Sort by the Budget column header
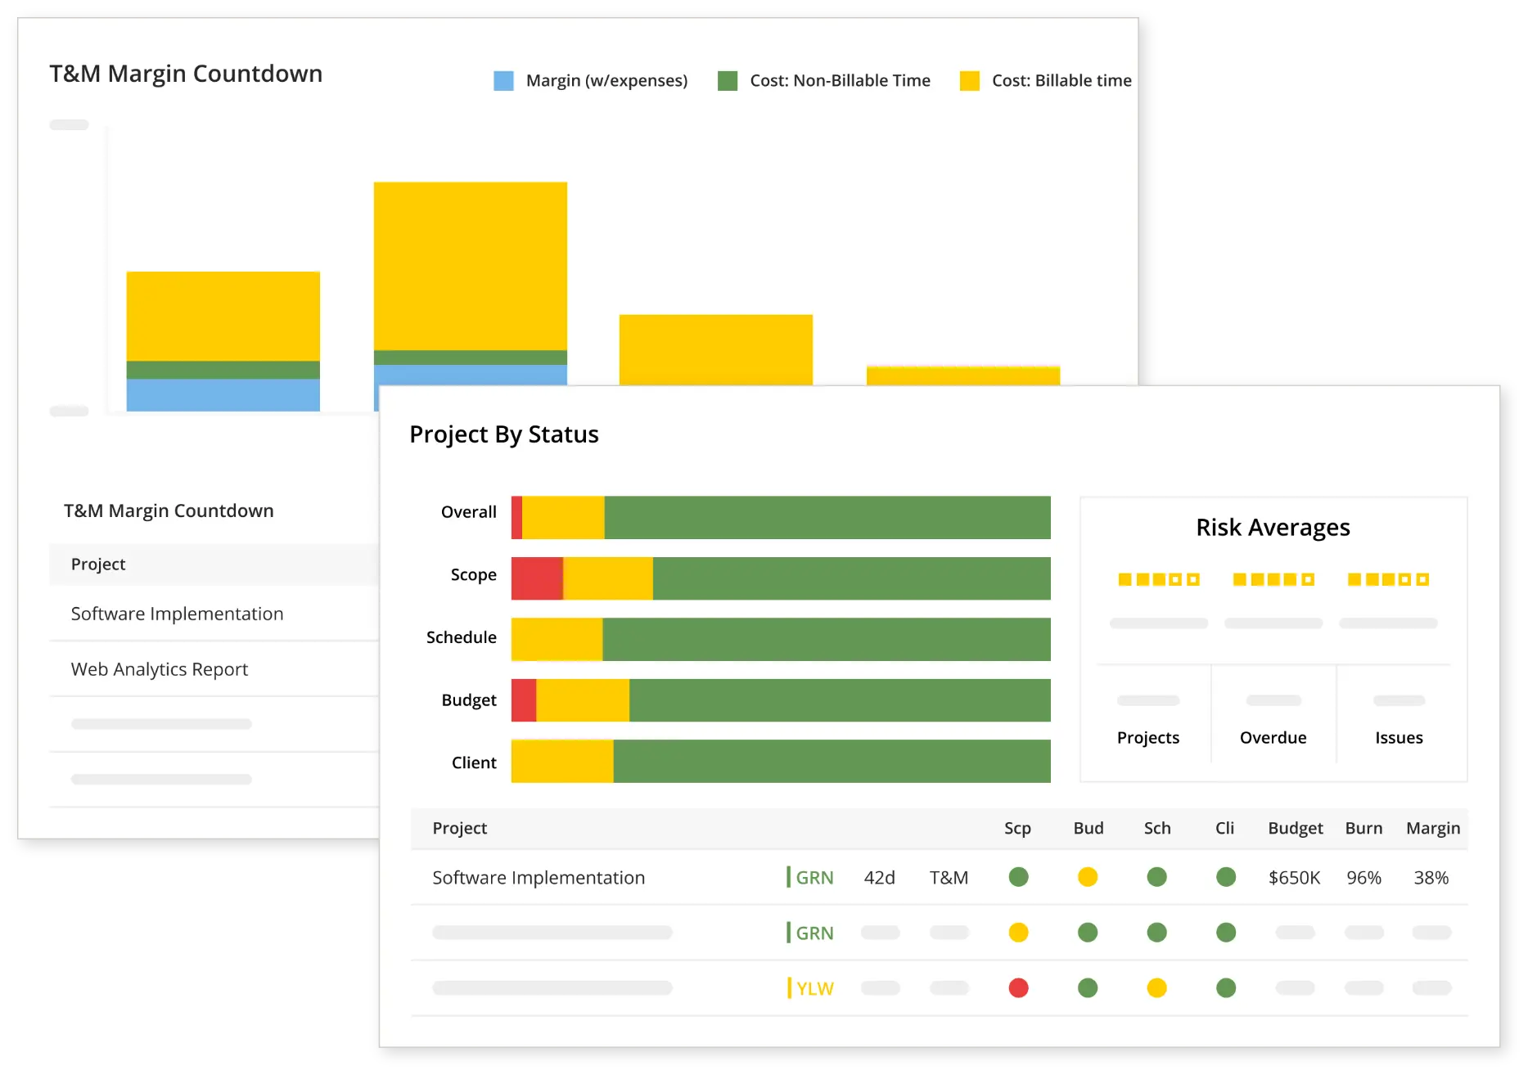The image size is (1528, 1075). click(1296, 828)
